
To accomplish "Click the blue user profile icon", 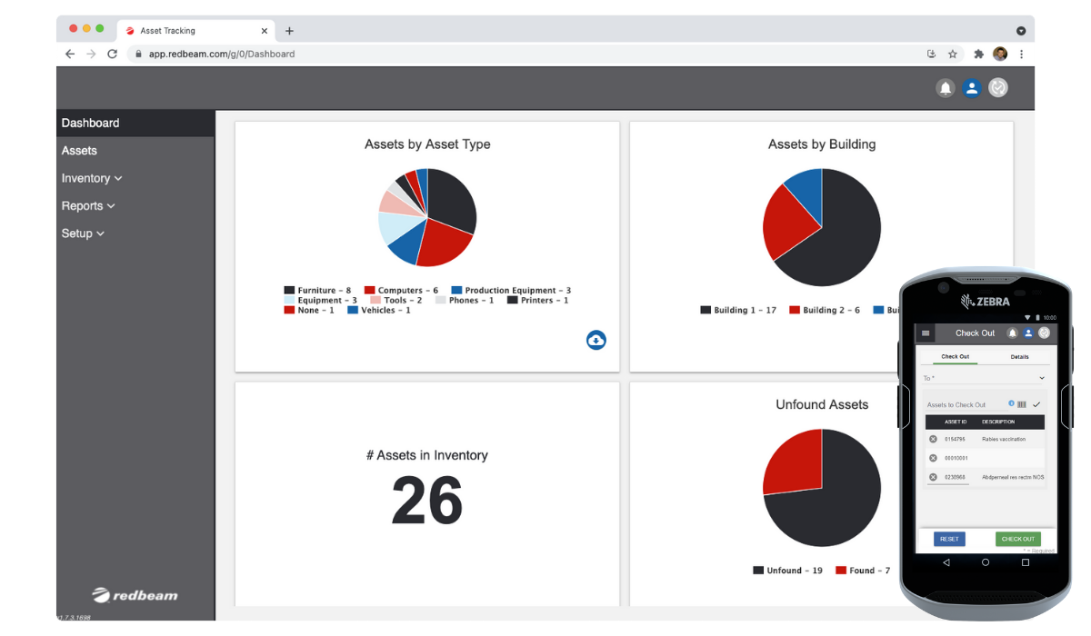I will [972, 88].
